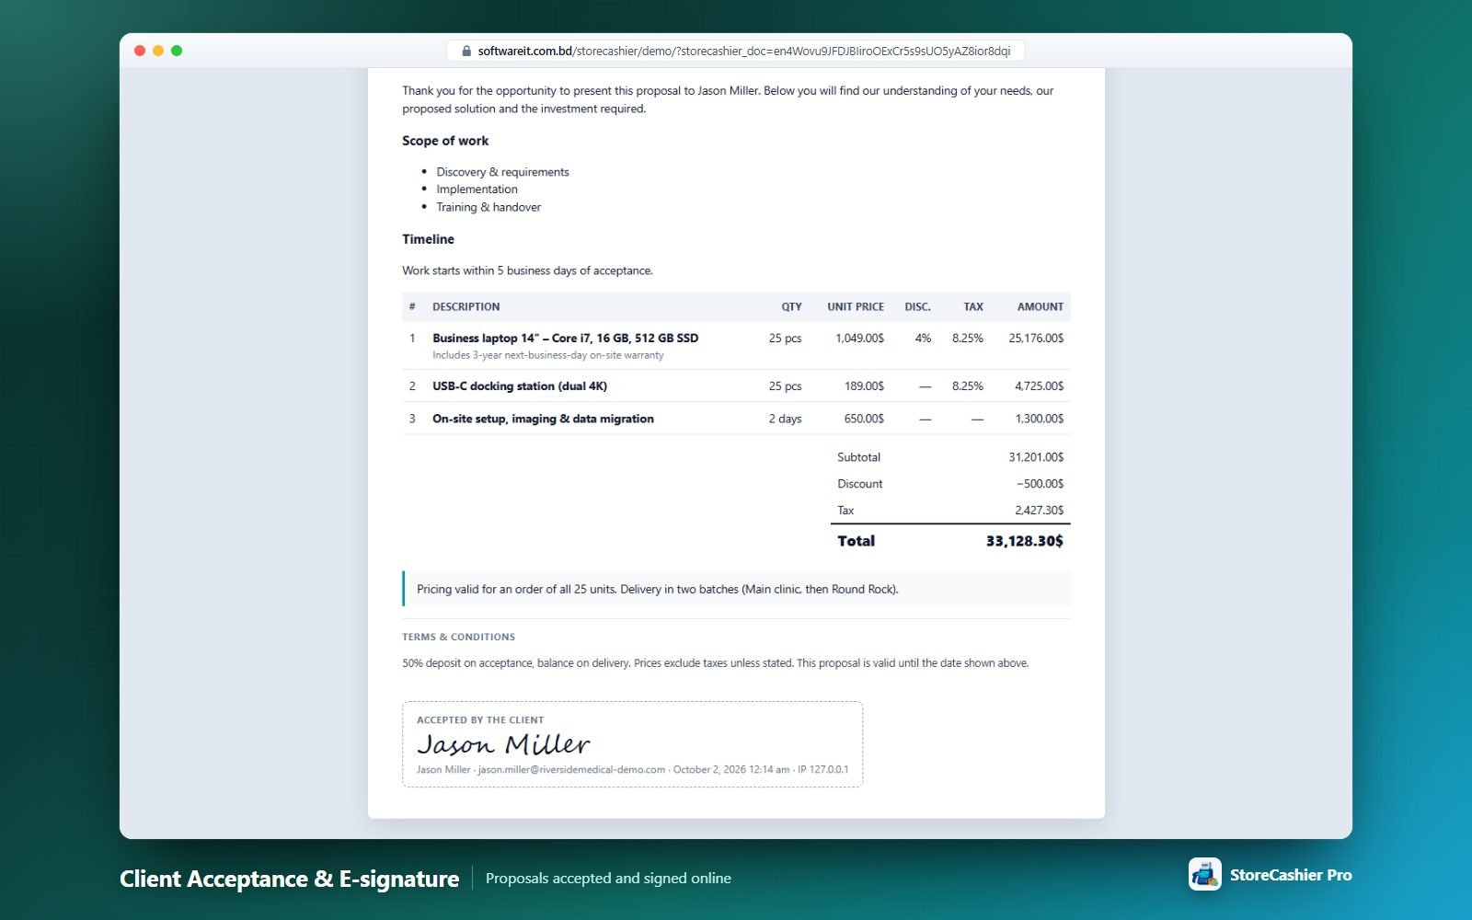The image size is (1472, 920).
Task: Click the −500.00$ discount value
Action: tap(1040, 484)
